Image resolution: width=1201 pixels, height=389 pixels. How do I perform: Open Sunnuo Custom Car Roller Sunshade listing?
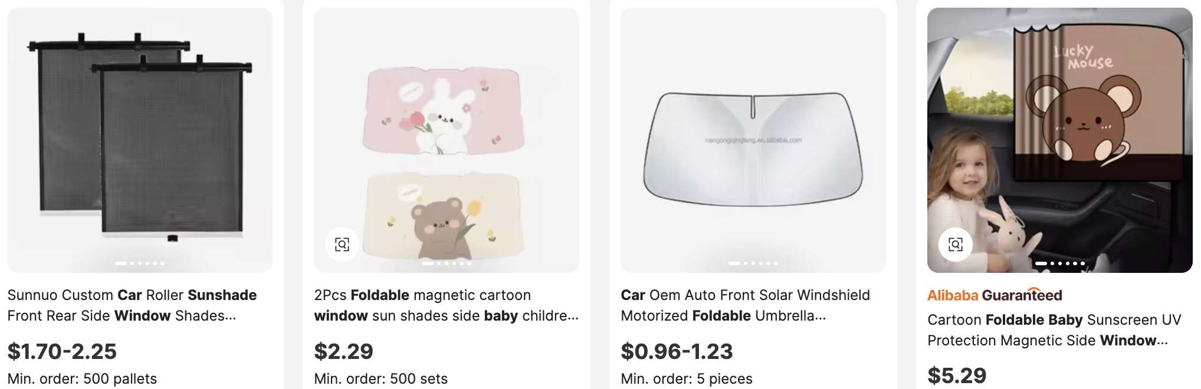132,305
